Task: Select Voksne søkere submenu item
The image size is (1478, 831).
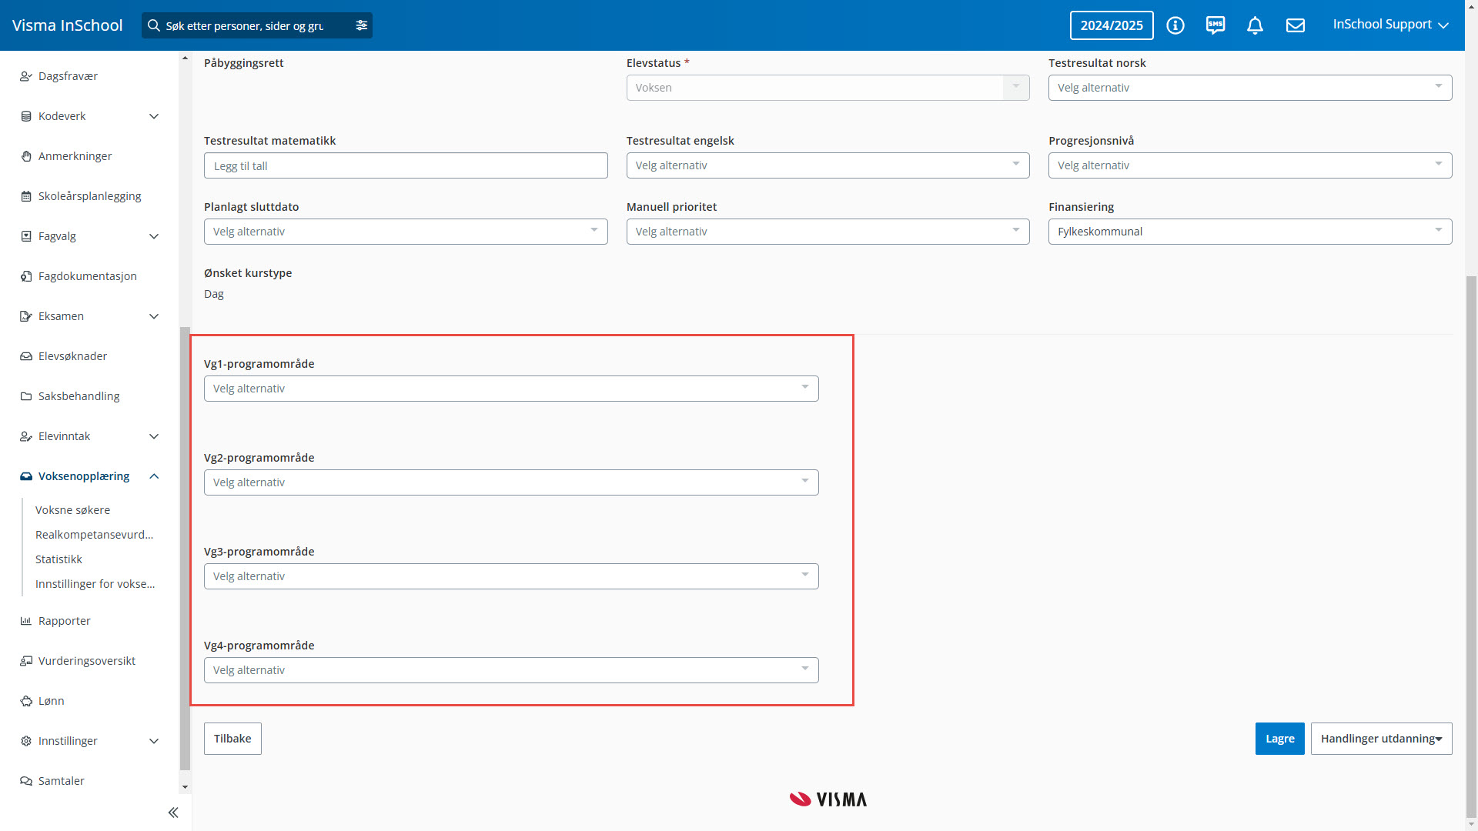Action: (72, 510)
